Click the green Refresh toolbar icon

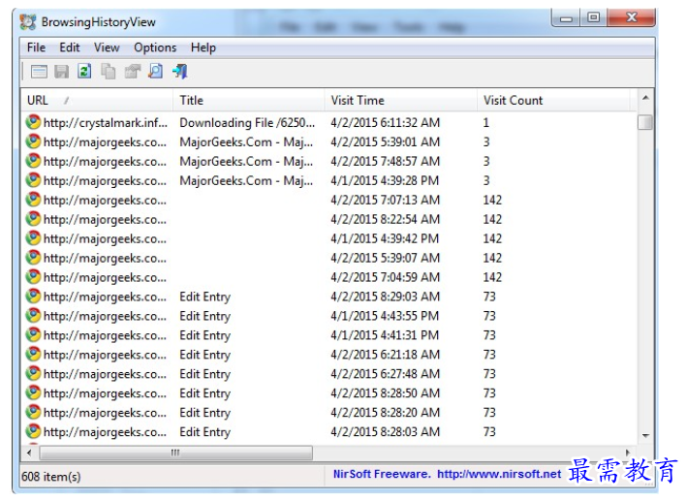tap(84, 72)
